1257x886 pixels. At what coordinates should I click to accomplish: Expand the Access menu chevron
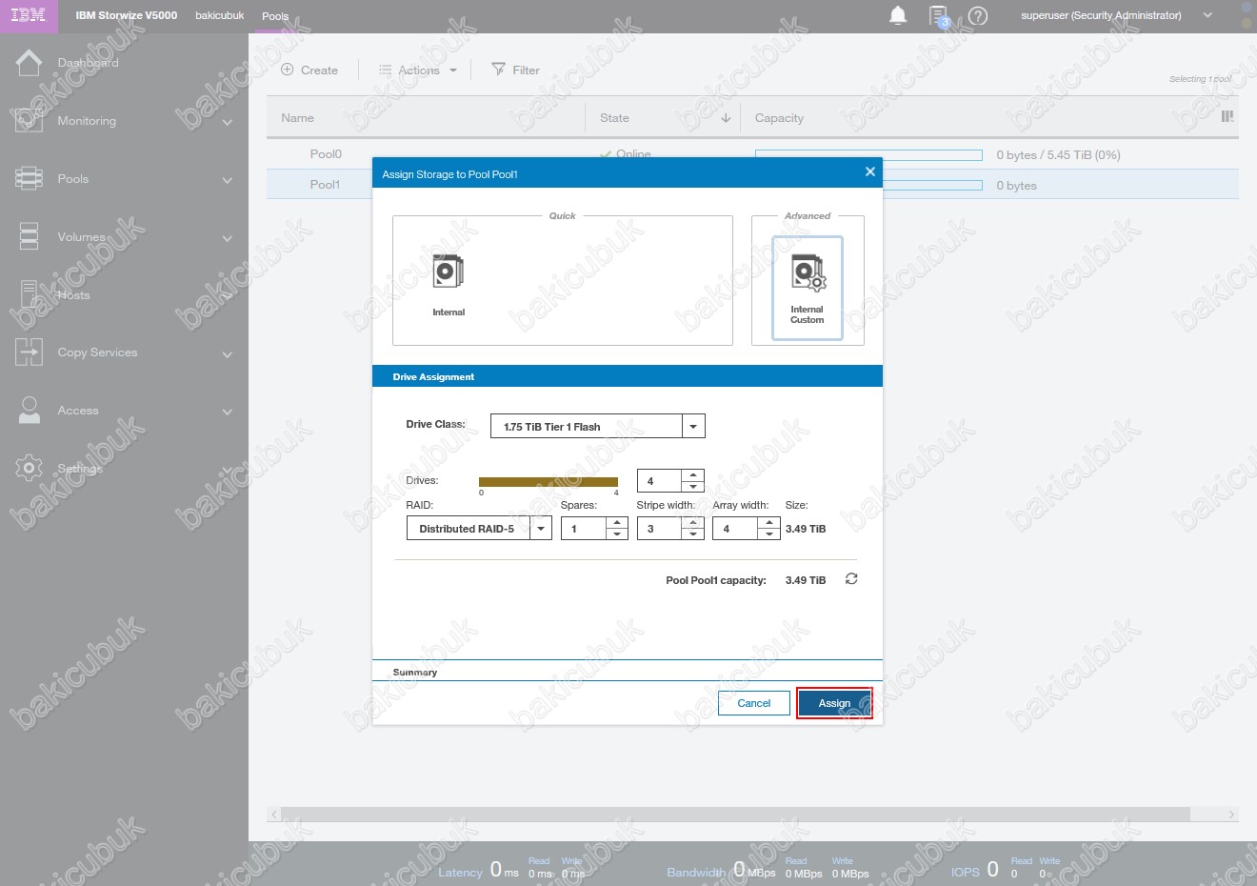(228, 412)
